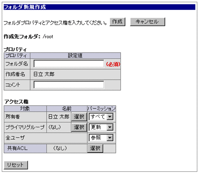
Task: Click the 共有ACL row label
Action: [x=18, y=148]
